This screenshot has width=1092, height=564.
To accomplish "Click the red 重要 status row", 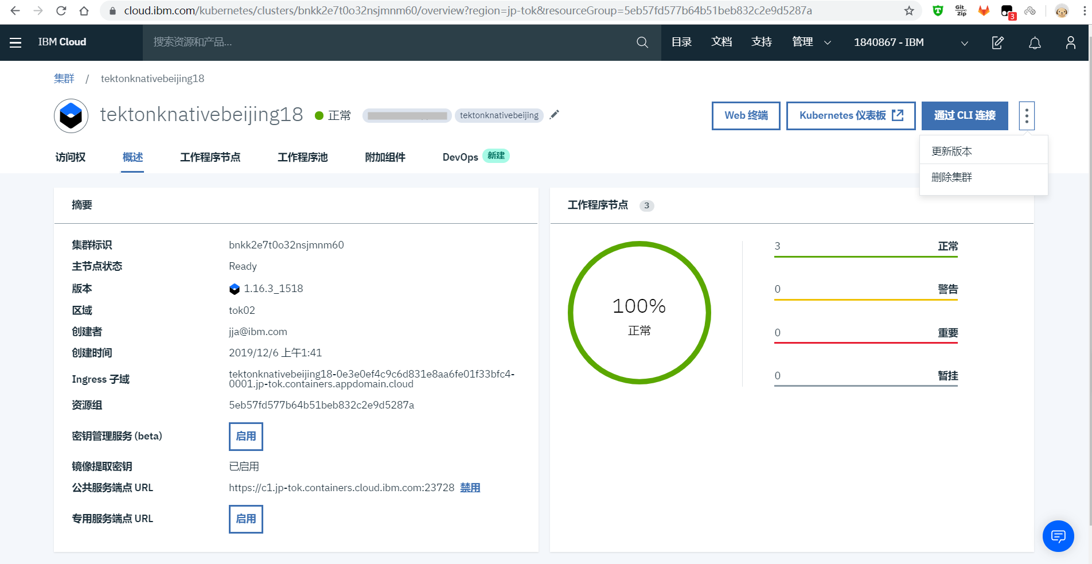I will point(866,334).
